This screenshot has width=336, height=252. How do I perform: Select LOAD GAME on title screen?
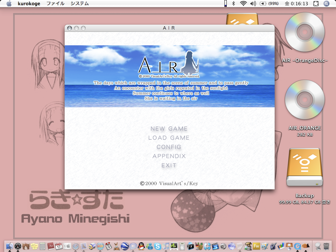point(169,138)
